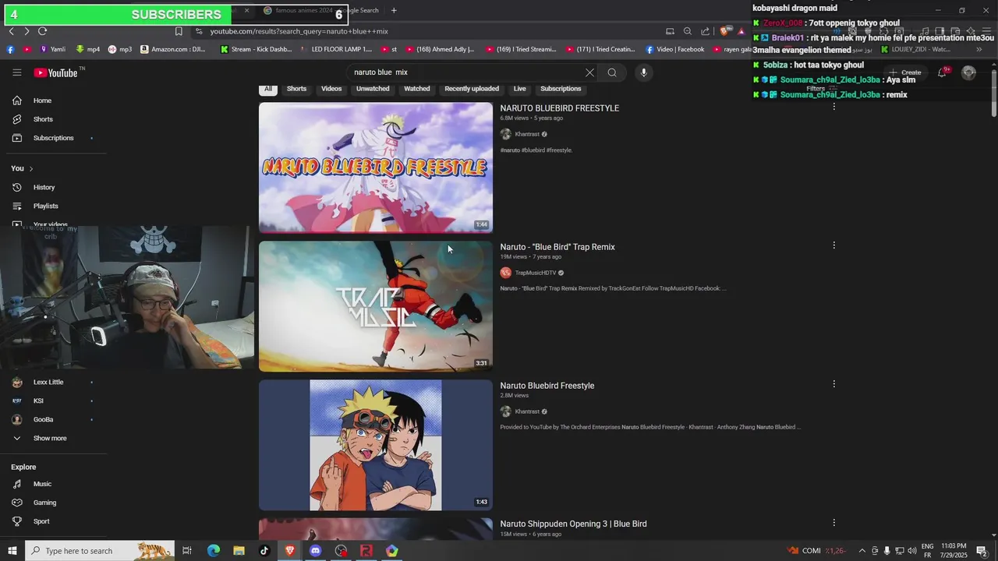Select the Shorts filter chip
This screenshot has width=998, height=561.
click(x=296, y=89)
